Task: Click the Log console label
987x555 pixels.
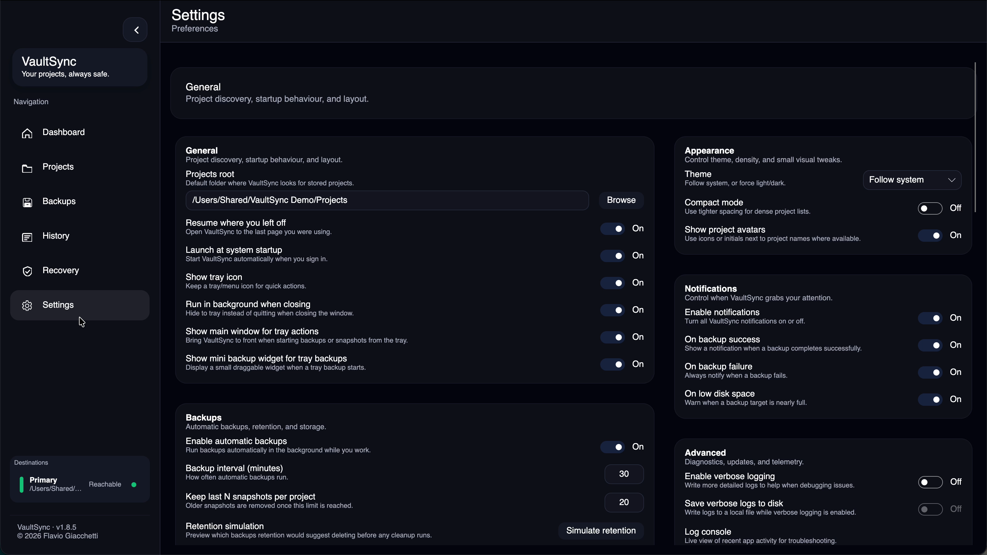Action: (708, 532)
